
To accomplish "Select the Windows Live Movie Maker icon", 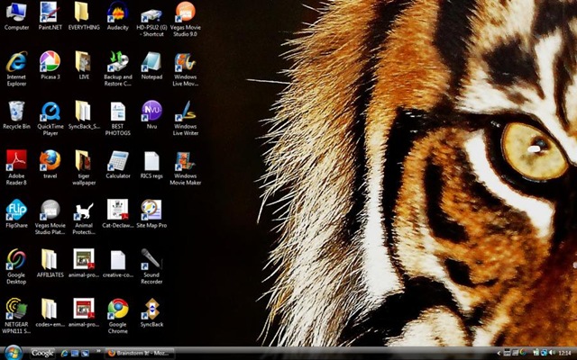I will pos(186,69).
